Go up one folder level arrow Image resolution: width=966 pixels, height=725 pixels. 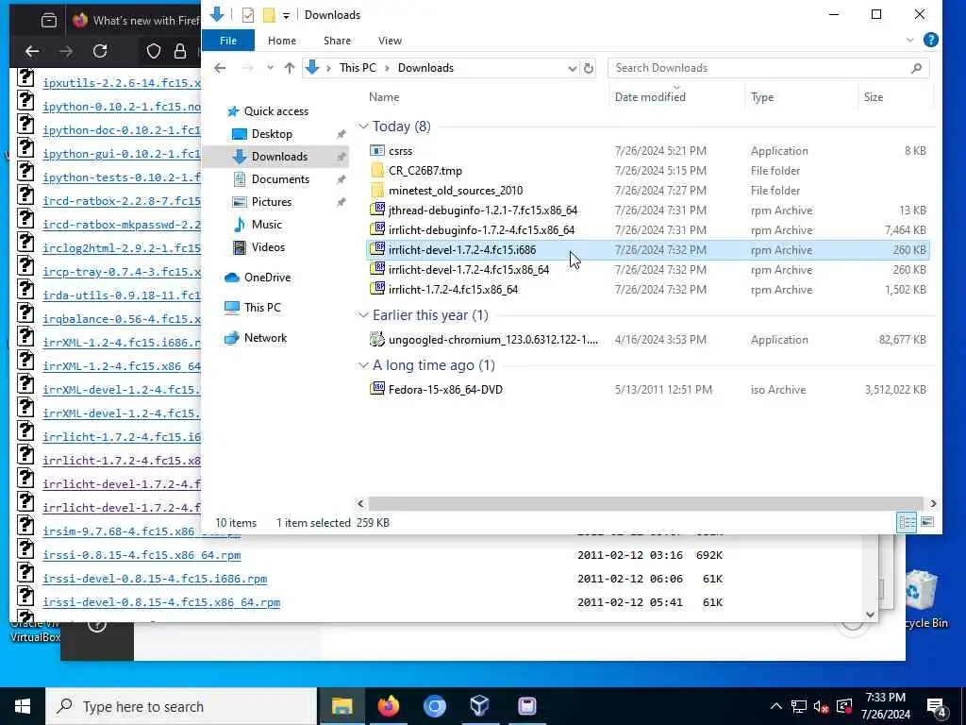point(290,68)
